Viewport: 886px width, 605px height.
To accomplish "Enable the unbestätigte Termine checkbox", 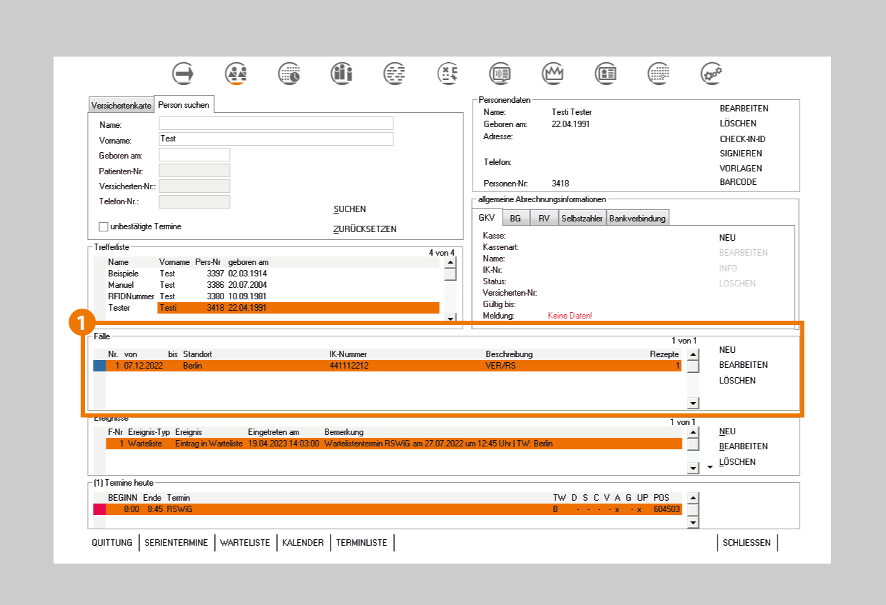I will pyautogui.click(x=104, y=227).
